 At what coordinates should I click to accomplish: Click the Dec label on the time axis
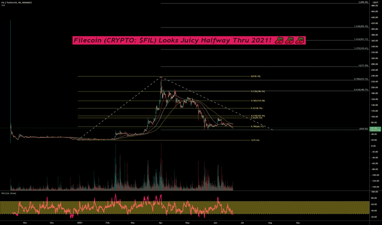(x=52, y=223)
